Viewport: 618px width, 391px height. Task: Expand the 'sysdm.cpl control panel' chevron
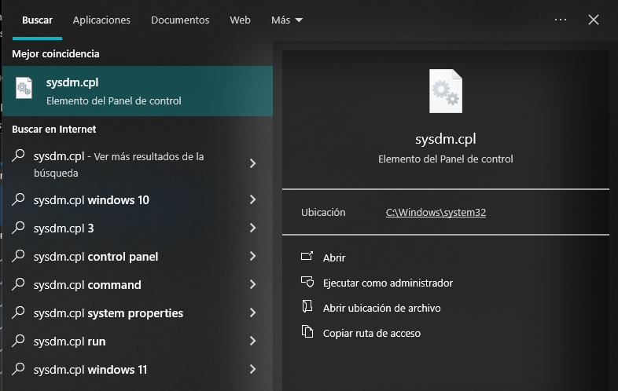coord(252,256)
